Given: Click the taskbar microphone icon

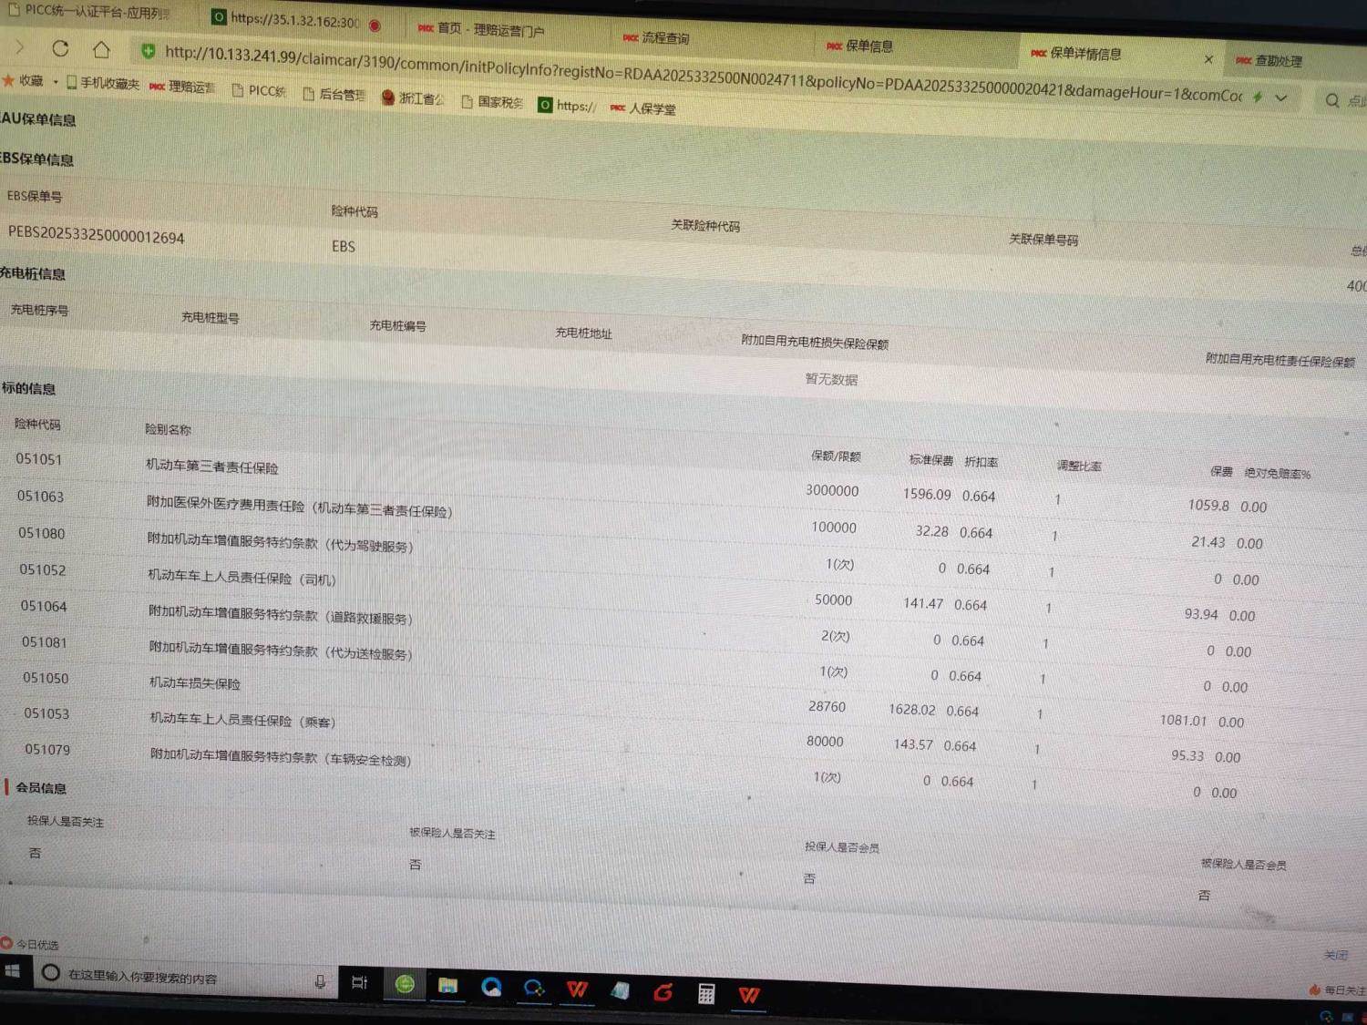Looking at the screenshot, I should [320, 981].
